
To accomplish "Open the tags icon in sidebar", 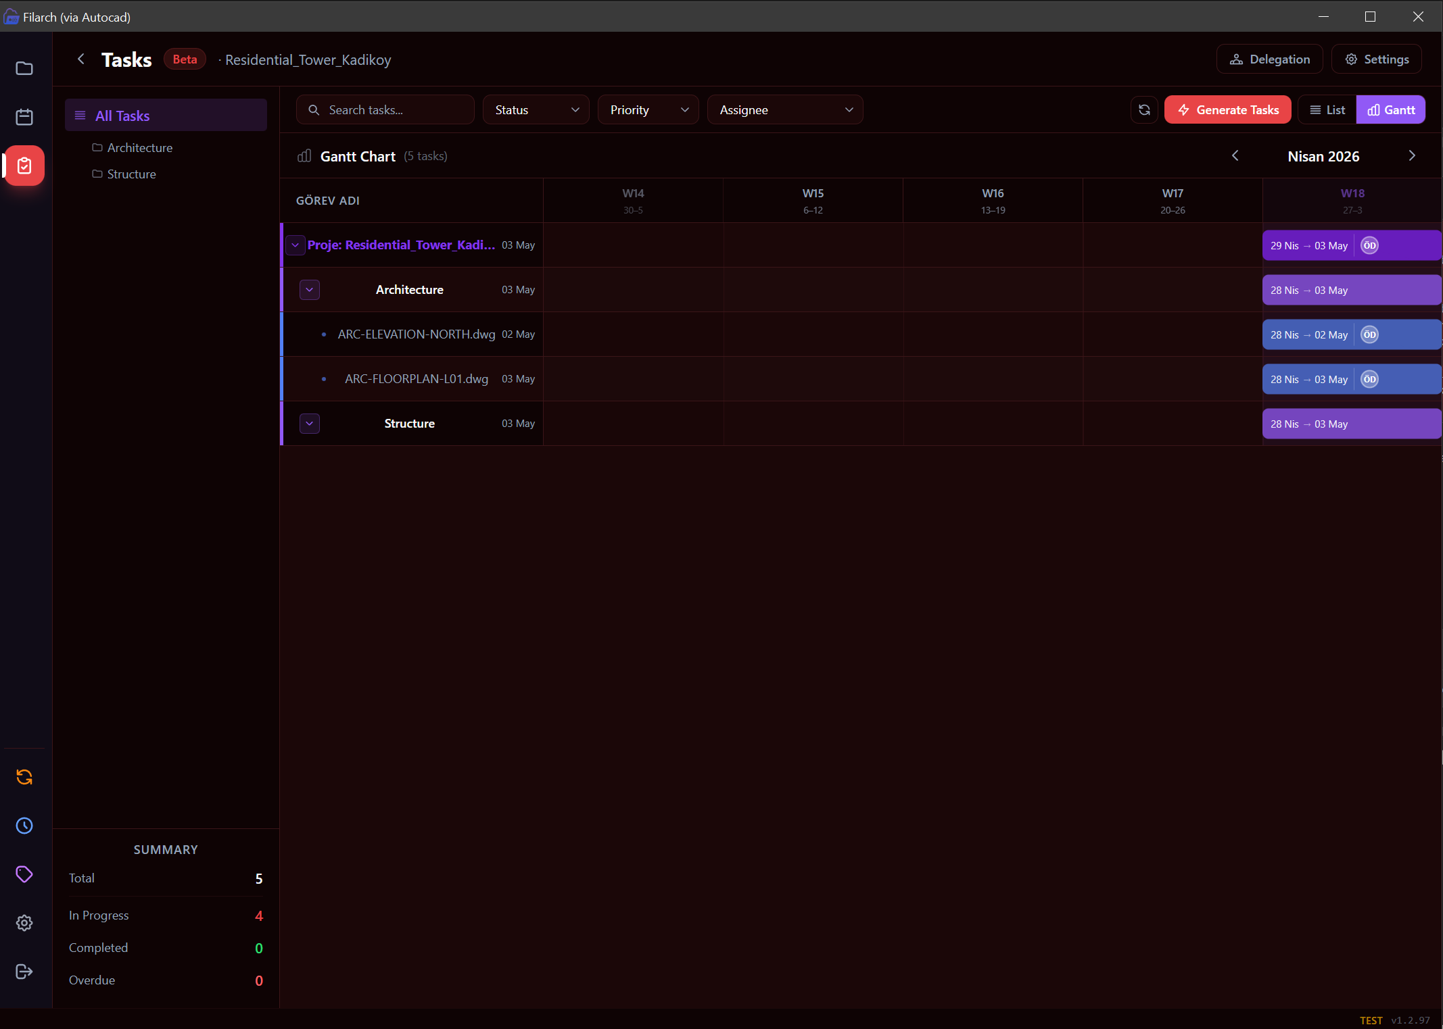I will coord(24,874).
